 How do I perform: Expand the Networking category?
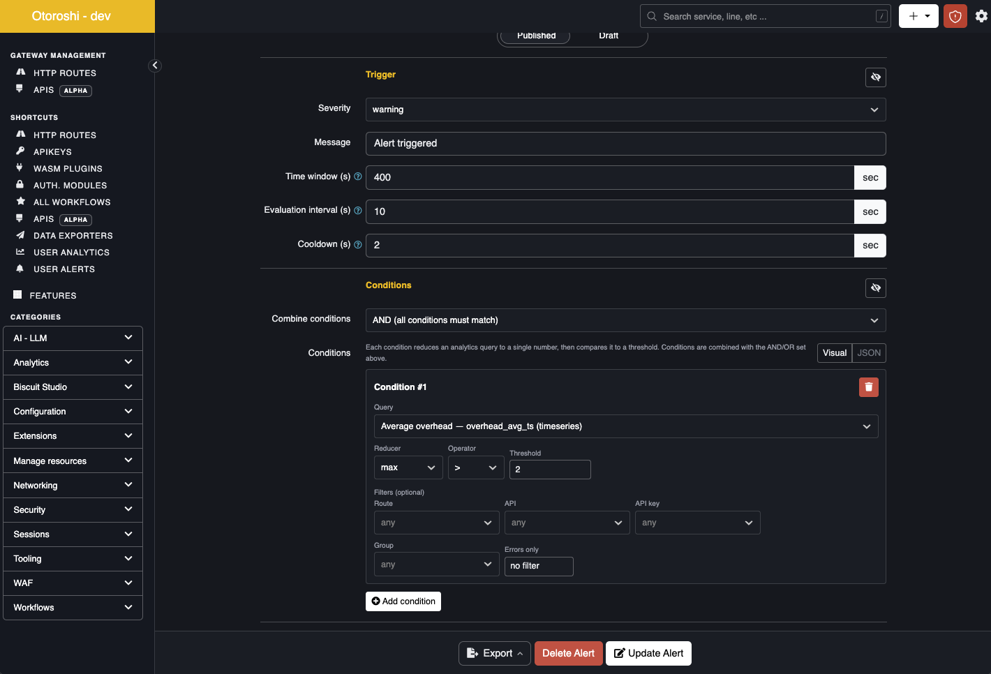[73, 486]
